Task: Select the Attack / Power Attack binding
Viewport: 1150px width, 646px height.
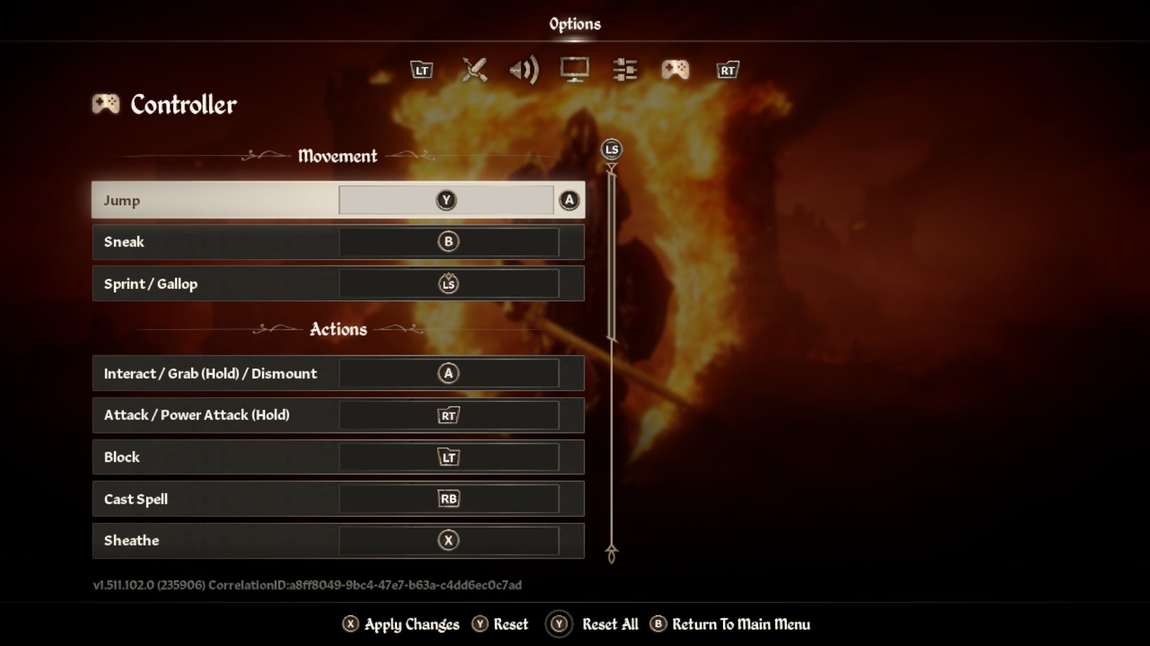Action: (x=338, y=415)
